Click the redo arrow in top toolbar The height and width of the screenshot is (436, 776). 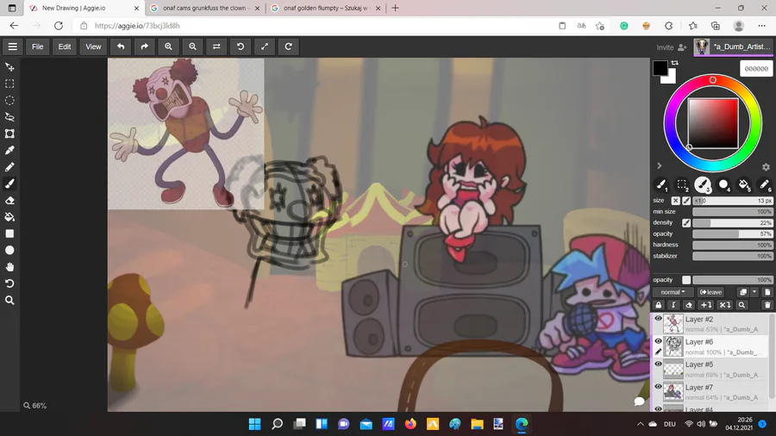[145, 47]
